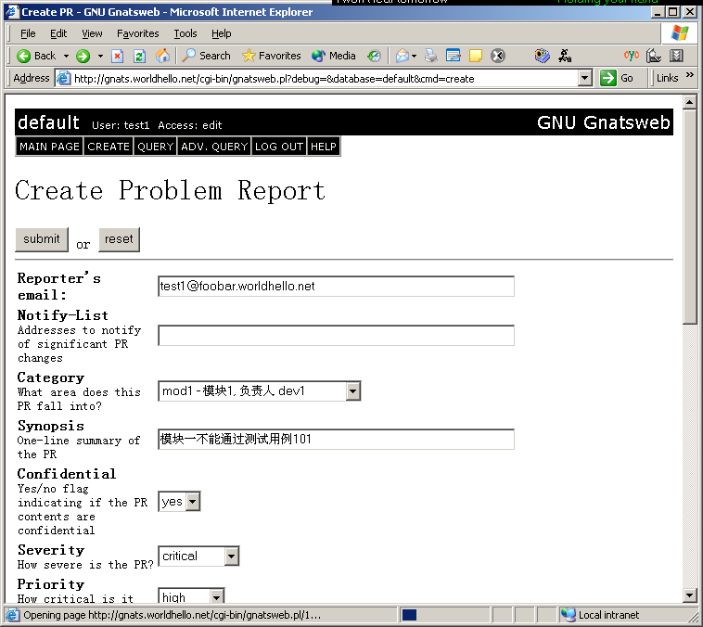The image size is (703, 627).
Task: Open the Help menu
Action: pos(221,33)
